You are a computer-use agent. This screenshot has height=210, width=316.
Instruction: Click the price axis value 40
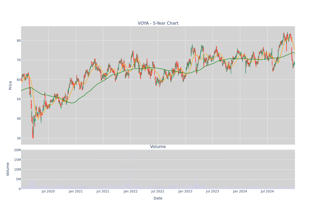19,119
